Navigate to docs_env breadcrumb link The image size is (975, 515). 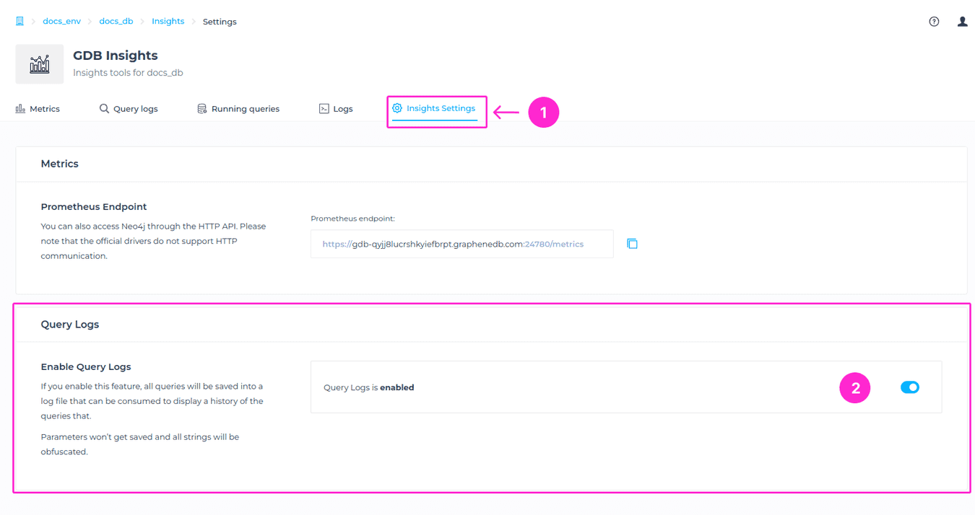click(x=61, y=22)
